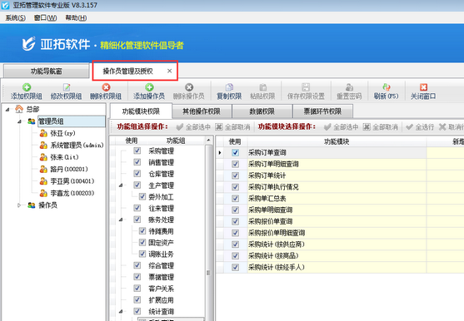Click the 复制权限 copy icon
The width and height of the screenshot is (464, 321).
tap(229, 87)
